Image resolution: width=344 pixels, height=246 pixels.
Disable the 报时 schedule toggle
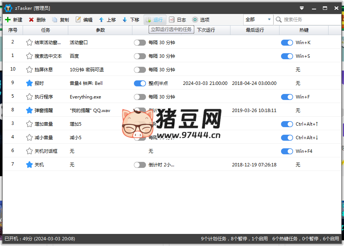[140, 83]
